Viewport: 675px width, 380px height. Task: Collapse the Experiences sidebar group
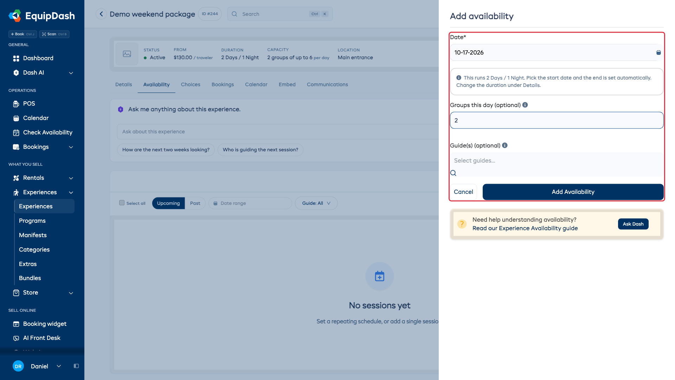71,192
